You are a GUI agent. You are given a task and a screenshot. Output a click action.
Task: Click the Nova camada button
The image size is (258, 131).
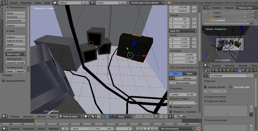183,83
